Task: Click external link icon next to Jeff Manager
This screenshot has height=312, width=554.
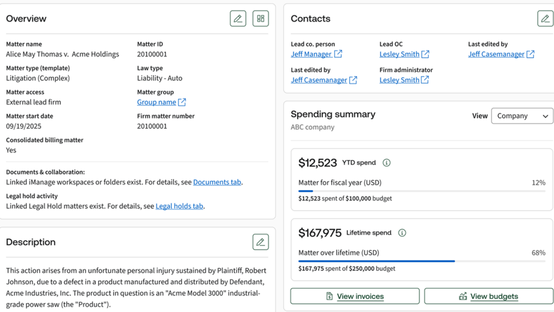Action: point(338,54)
